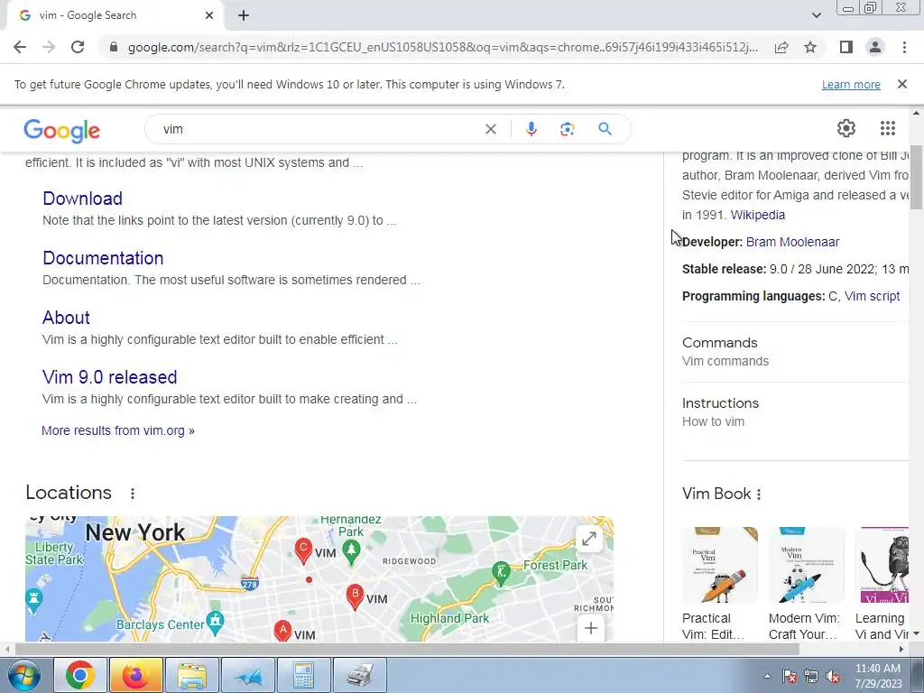924x693 pixels.
Task: Select VIM map pin A
Action: coord(282,631)
